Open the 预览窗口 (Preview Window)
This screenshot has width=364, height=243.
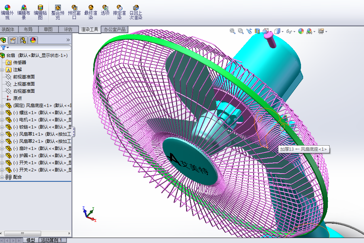coord(74,12)
